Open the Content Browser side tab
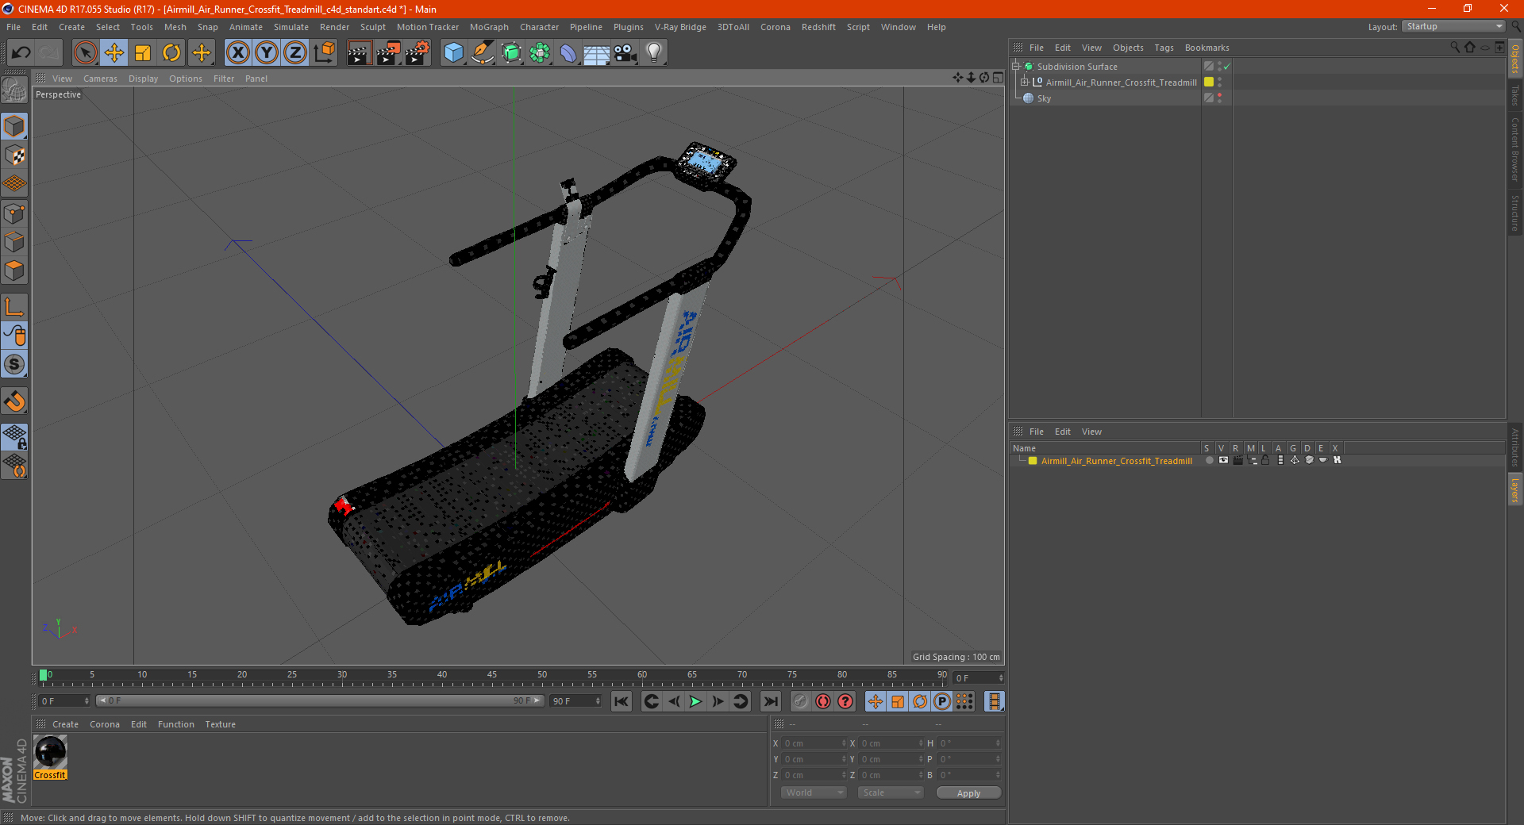Screen dimensions: 1524x825 (x=1514, y=149)
